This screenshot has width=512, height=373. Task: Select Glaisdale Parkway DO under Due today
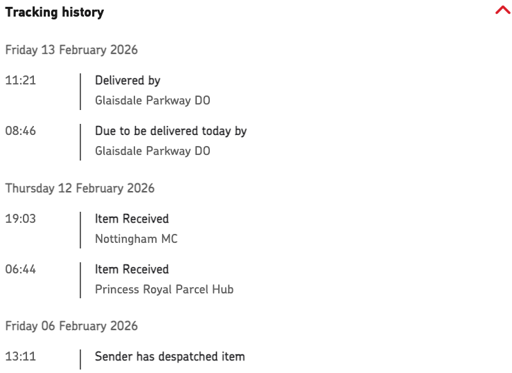[152, 151]
